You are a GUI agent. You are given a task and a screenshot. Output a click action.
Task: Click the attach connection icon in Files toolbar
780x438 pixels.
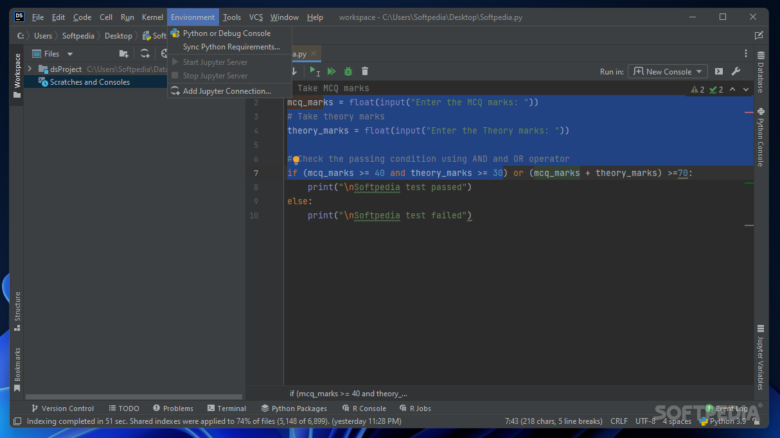click(145, 54)
